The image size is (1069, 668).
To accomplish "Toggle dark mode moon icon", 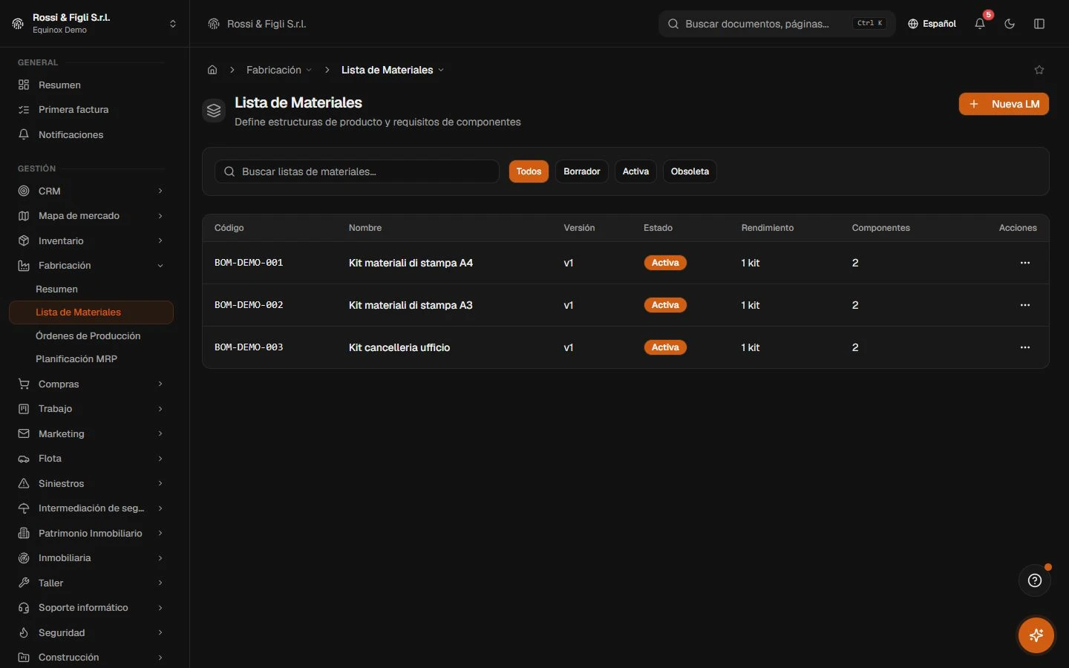I will [1010, 24].
